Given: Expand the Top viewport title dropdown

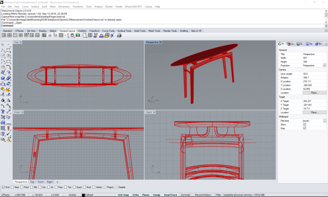Looking at the screenshot, I should click(21, 42).
